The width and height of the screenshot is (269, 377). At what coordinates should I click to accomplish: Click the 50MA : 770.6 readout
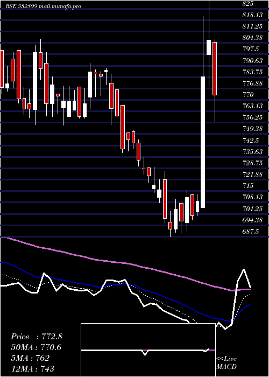click(36, 347)
